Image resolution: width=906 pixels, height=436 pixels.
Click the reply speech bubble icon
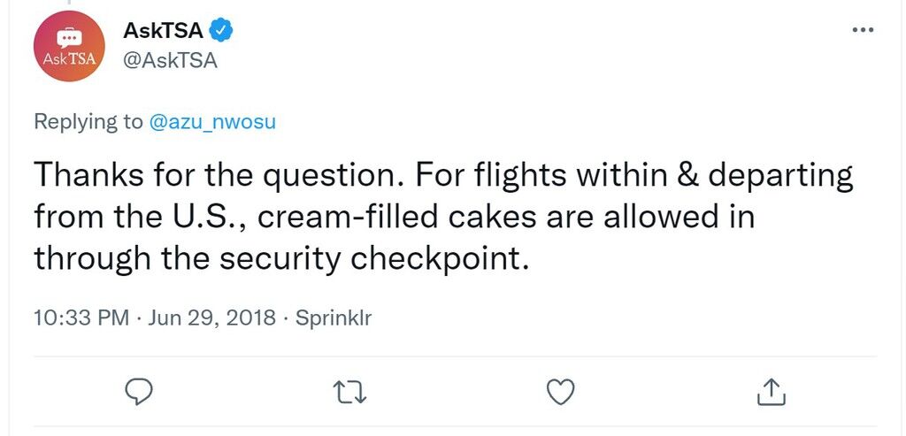pyautogui.click(x=139, y=392)
